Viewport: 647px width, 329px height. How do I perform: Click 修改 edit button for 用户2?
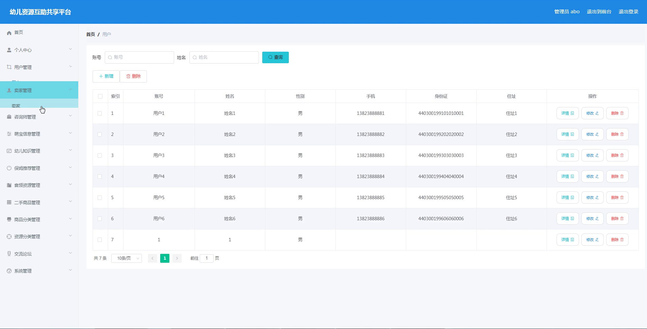[592, 134]
